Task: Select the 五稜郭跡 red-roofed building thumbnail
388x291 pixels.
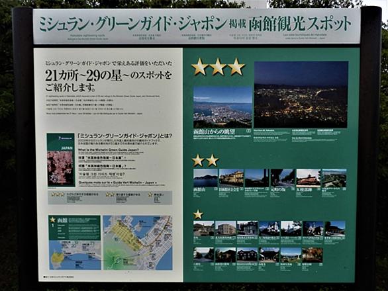Action: [x=309, y=178]
